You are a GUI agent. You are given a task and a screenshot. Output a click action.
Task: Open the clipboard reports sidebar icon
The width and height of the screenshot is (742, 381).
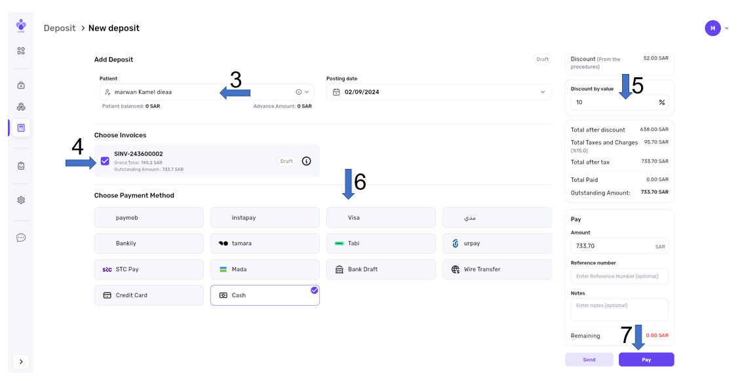point(21,166)
